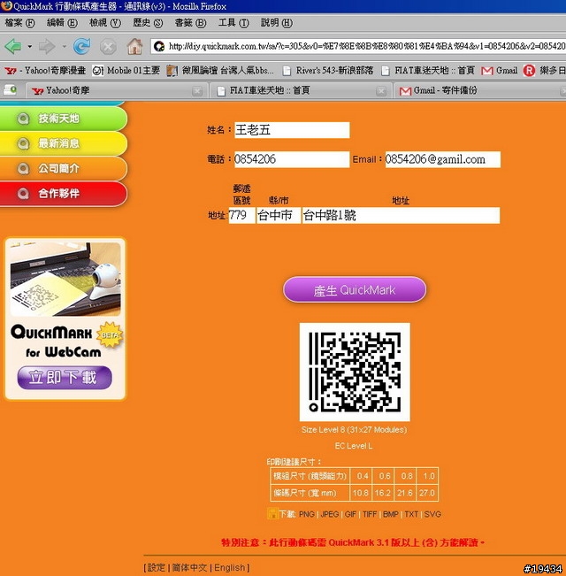Click the 0.4 module size cell

(362, 476)
